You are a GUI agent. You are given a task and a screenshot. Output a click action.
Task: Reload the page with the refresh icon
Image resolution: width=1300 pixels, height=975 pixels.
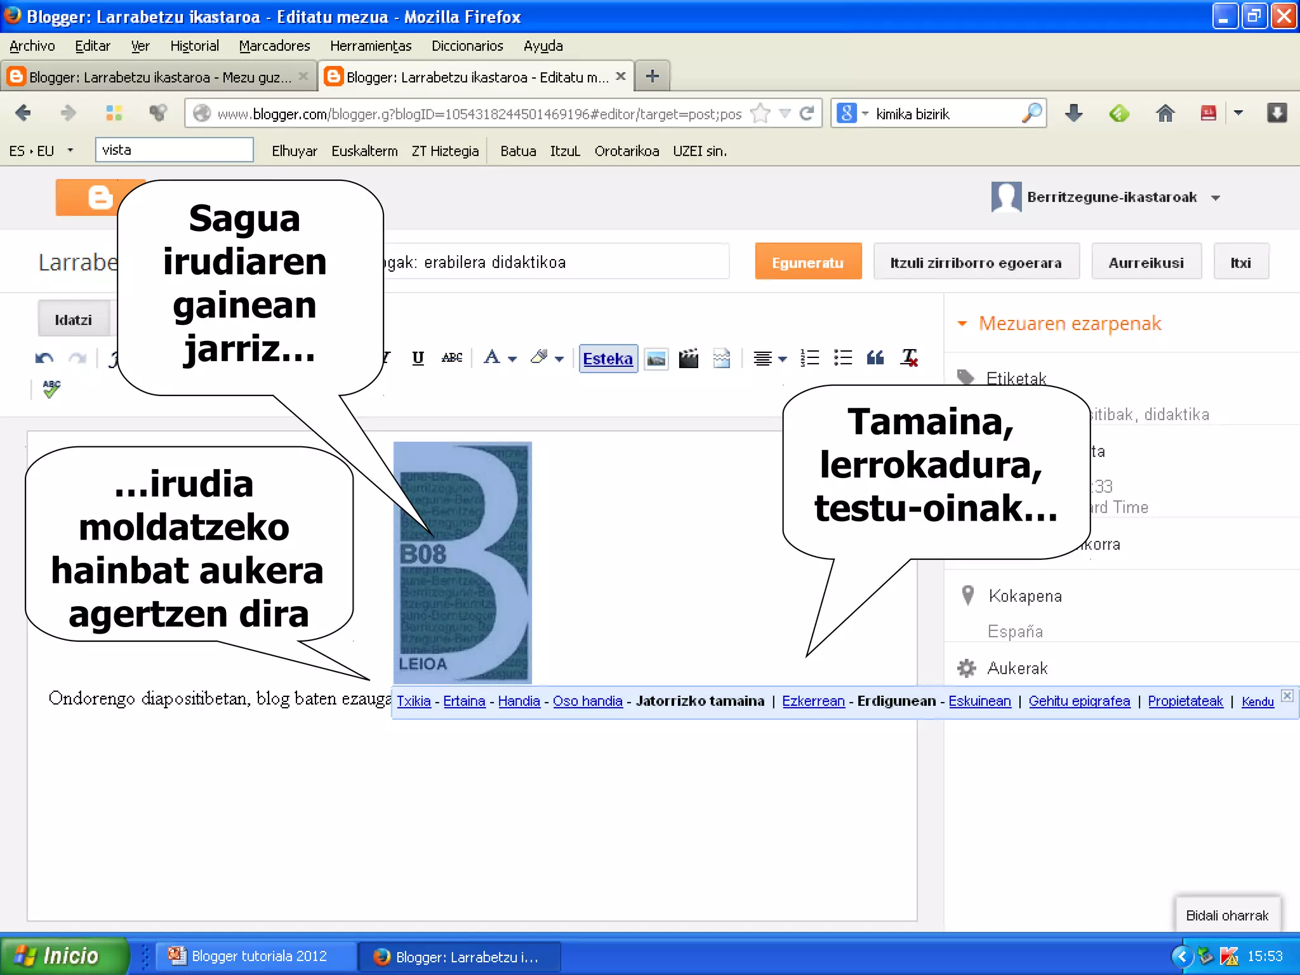pyautogui.click(x=807, y=114)
